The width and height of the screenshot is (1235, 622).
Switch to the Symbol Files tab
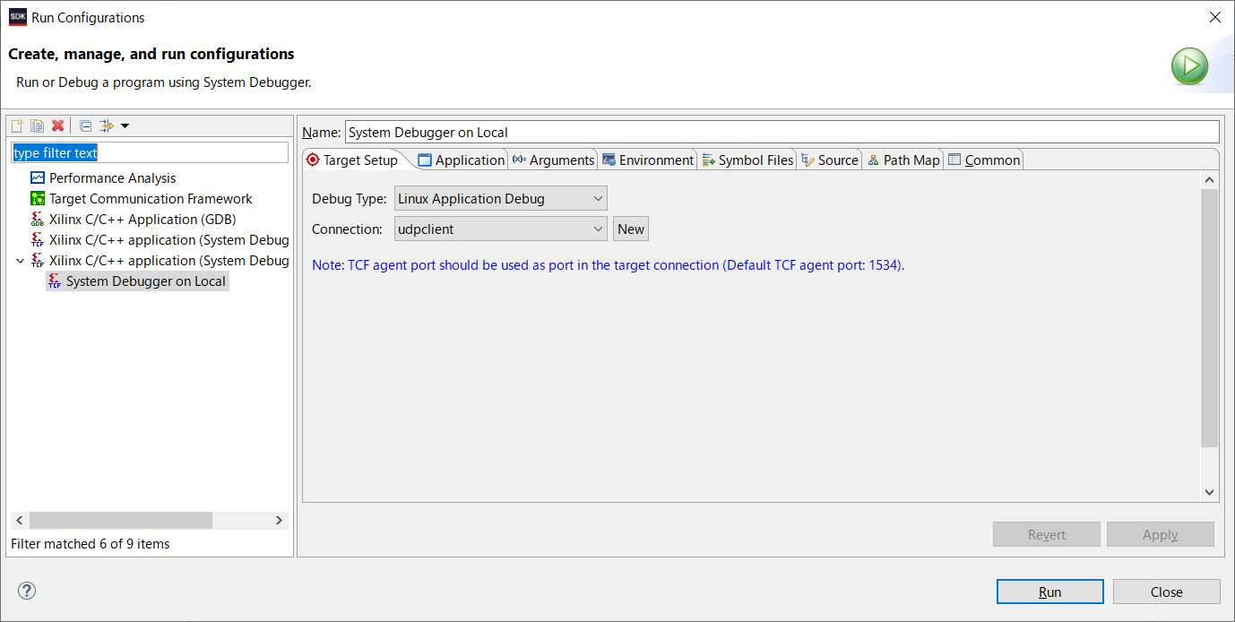(x=747, y=160)
